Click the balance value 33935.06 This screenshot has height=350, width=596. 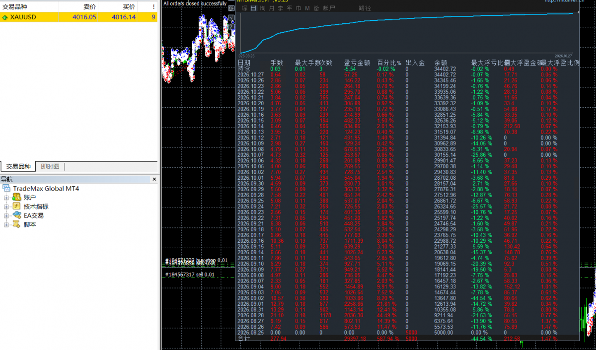(445, 92)
